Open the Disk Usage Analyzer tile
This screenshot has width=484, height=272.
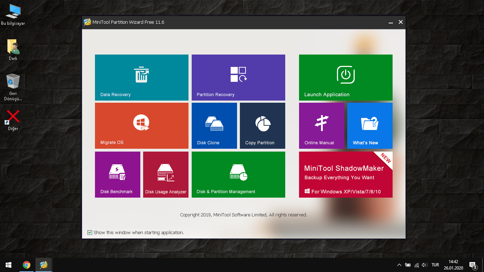click(x=166, y=175)
